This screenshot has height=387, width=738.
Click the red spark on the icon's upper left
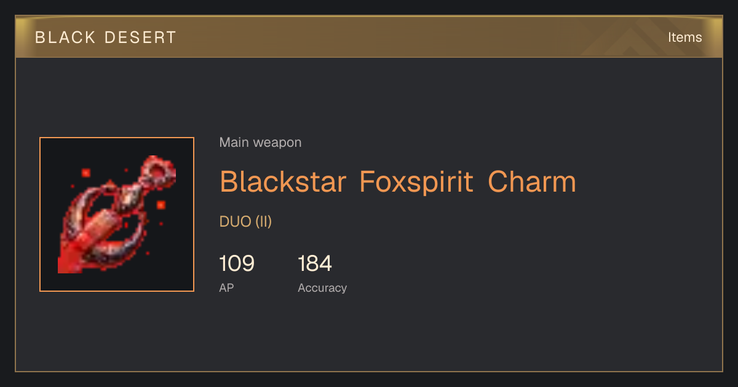coord(85,173)
